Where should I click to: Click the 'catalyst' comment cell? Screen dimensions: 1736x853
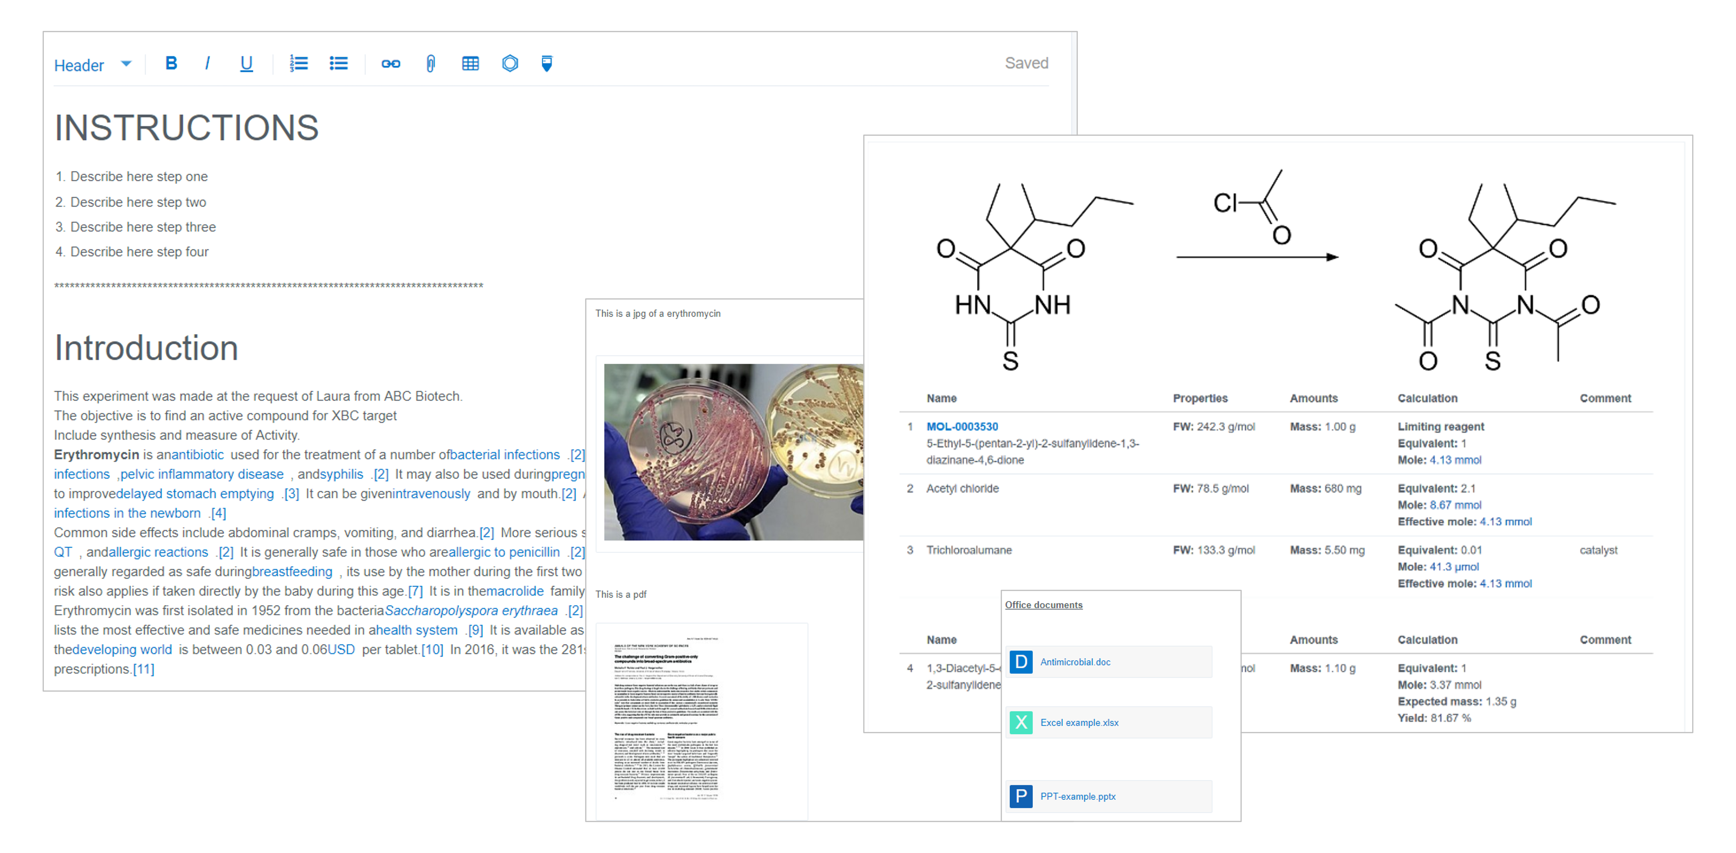click(x=1598, y=550)
